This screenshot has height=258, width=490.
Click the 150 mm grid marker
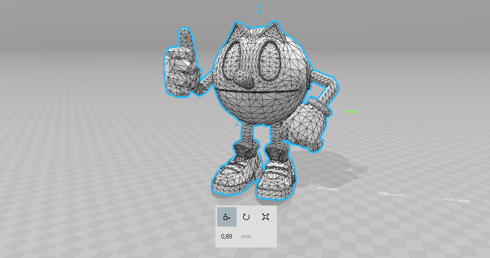(456, 199)
